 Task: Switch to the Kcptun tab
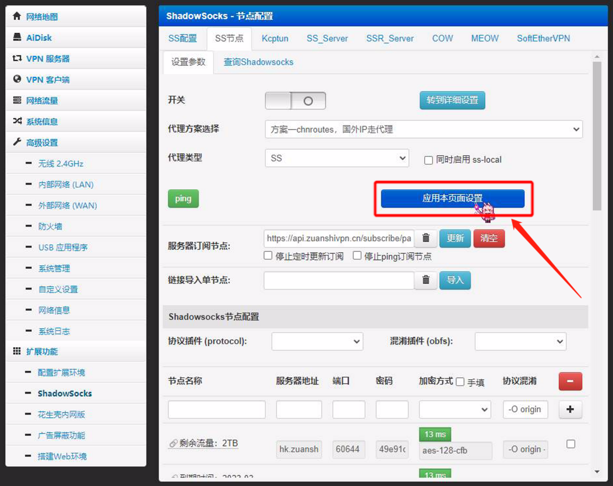tap(275, 38)
